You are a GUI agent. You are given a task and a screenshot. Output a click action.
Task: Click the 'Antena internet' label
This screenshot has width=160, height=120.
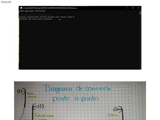(32, 95)
